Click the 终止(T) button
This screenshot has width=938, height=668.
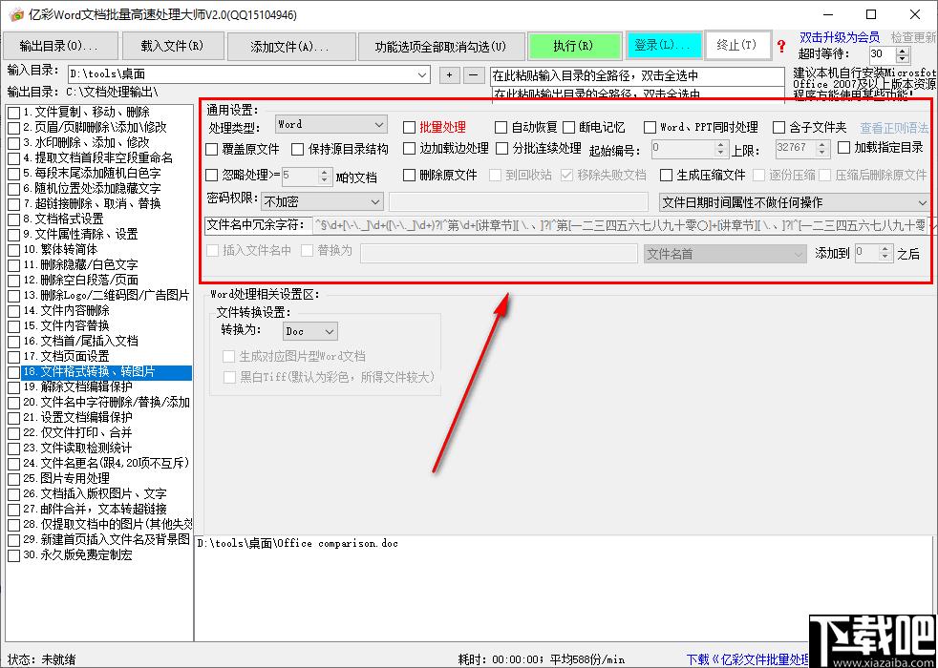tap(736, 46)
